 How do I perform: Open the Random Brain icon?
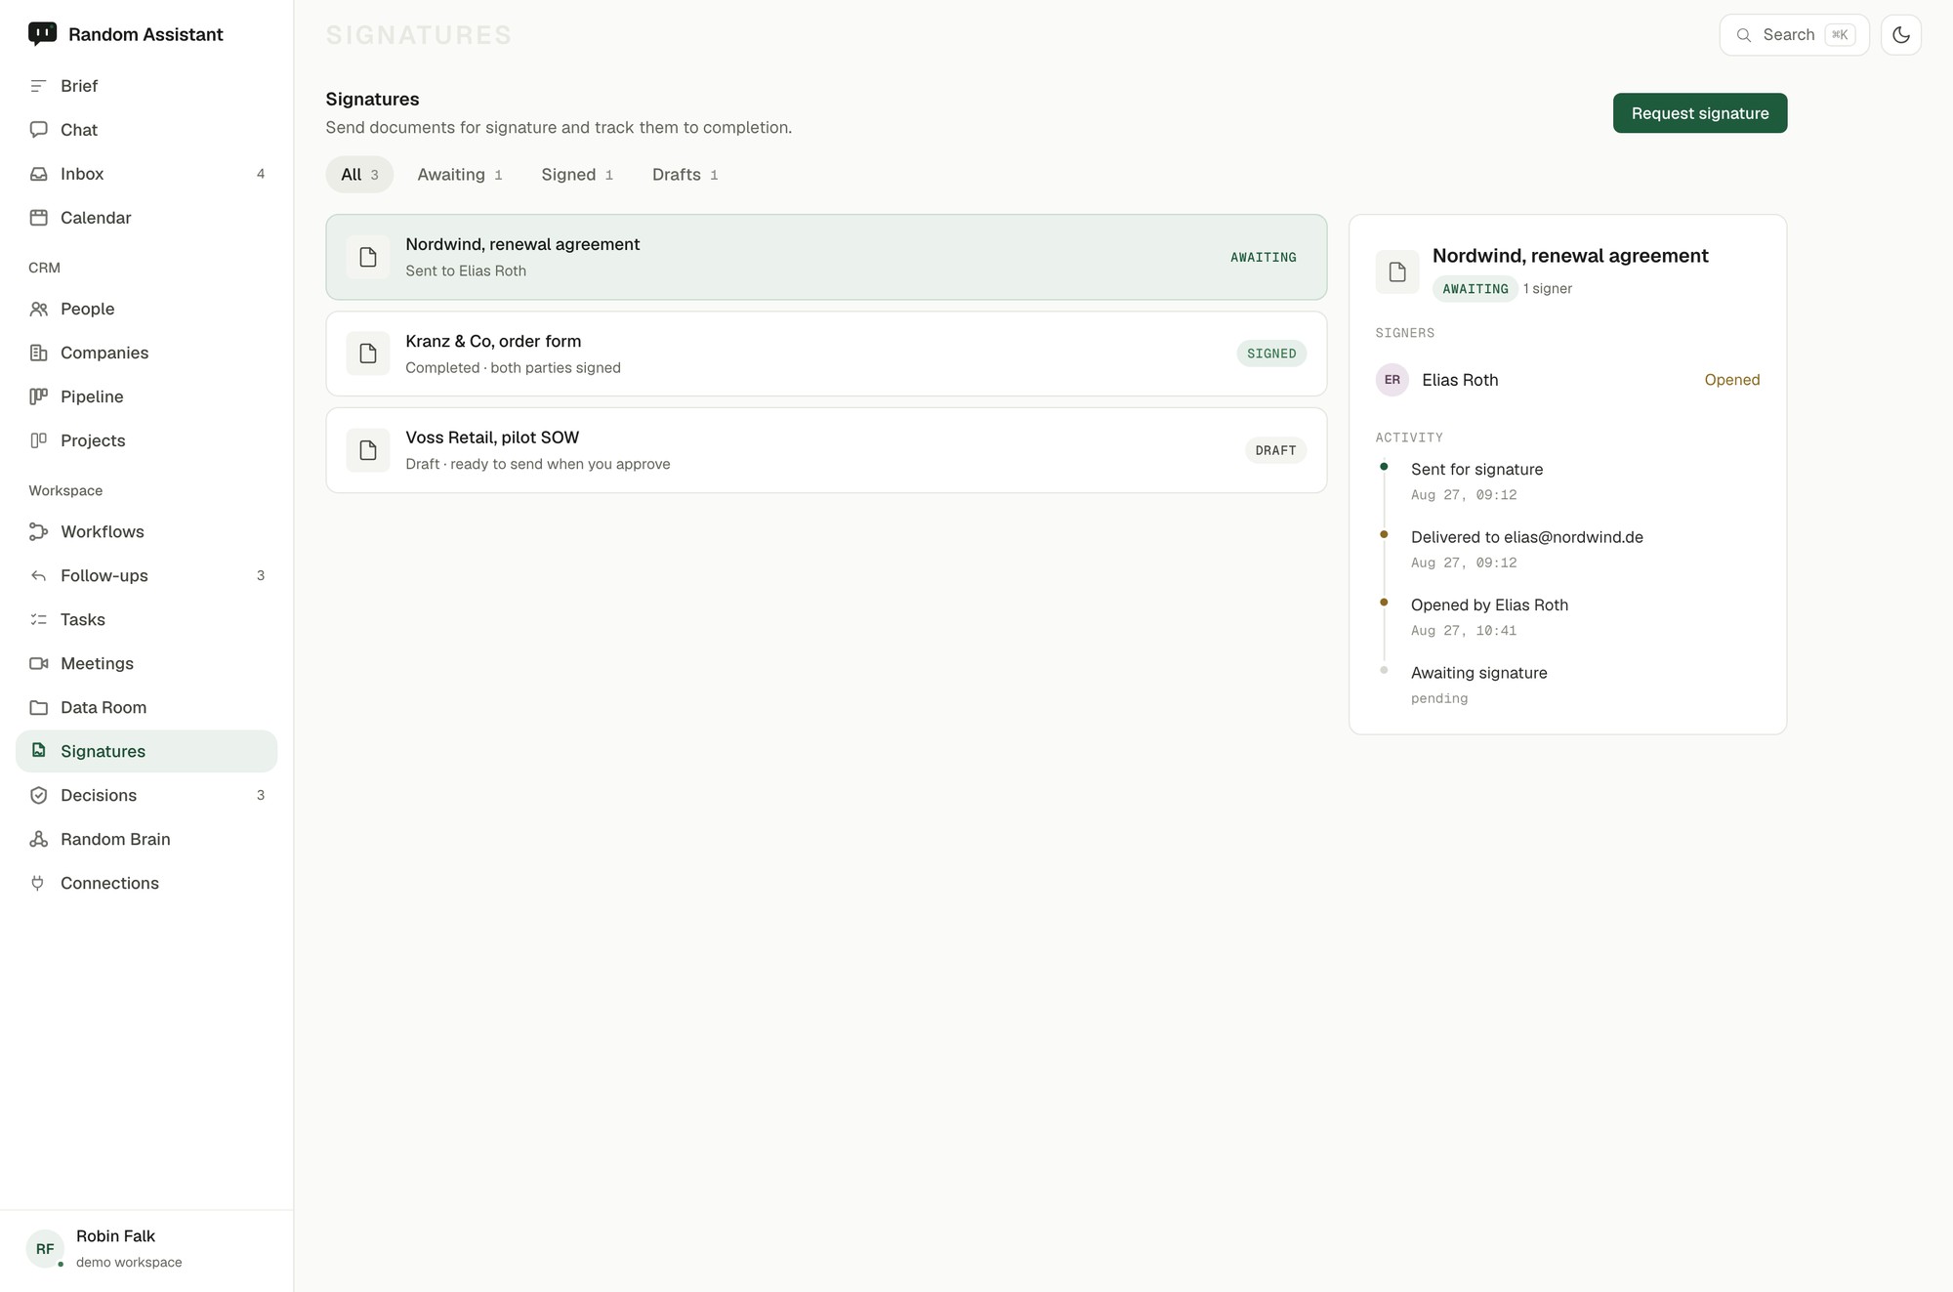(39, 839)
